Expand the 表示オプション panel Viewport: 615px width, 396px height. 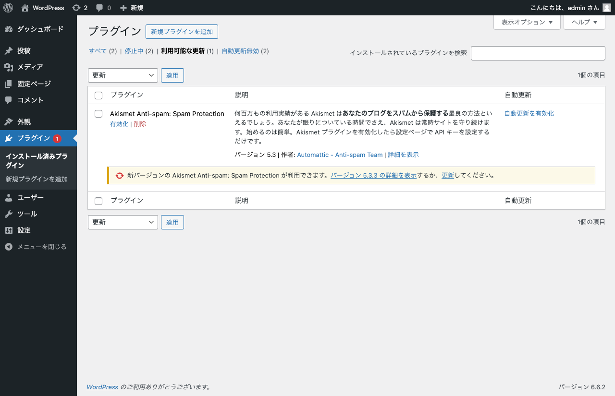[x=527, y=22]
